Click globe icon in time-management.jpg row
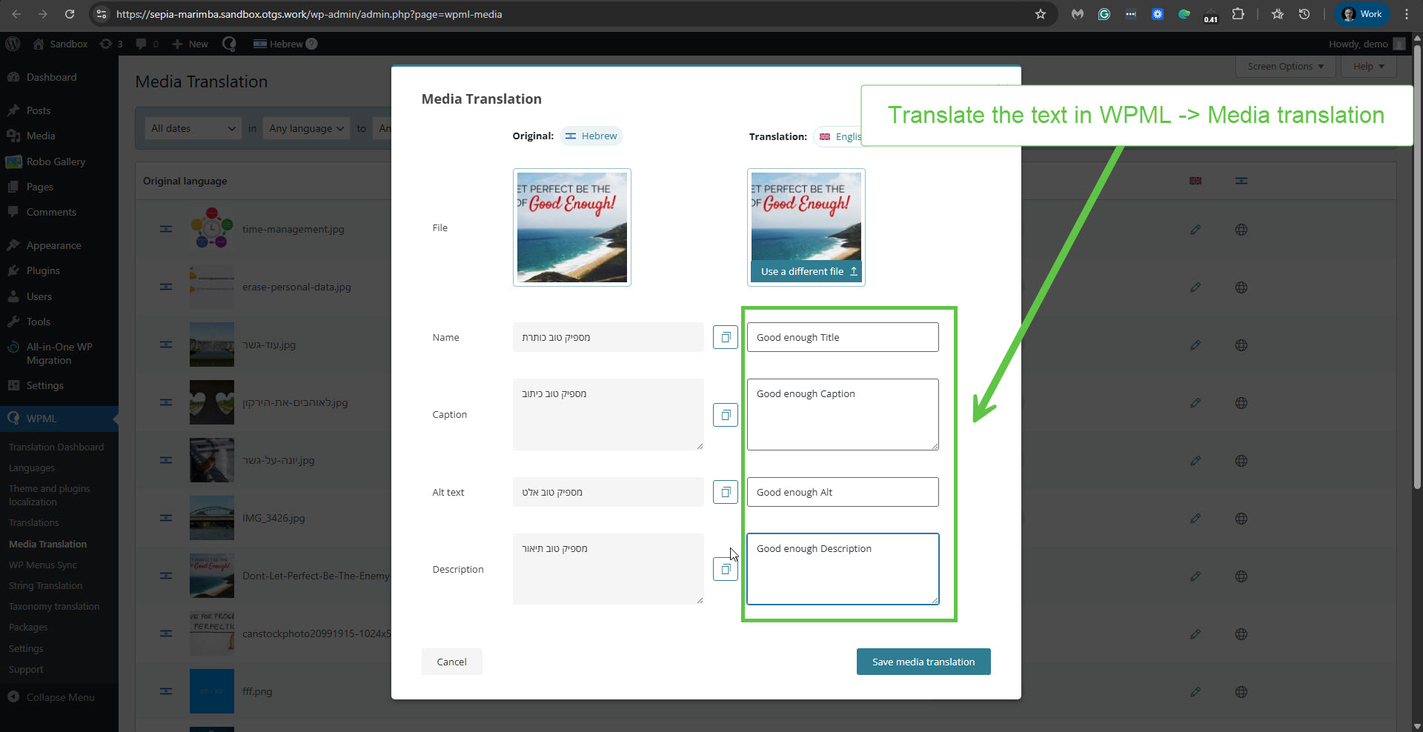Viewport: 1423px width, 732px height. [1241, 230]
